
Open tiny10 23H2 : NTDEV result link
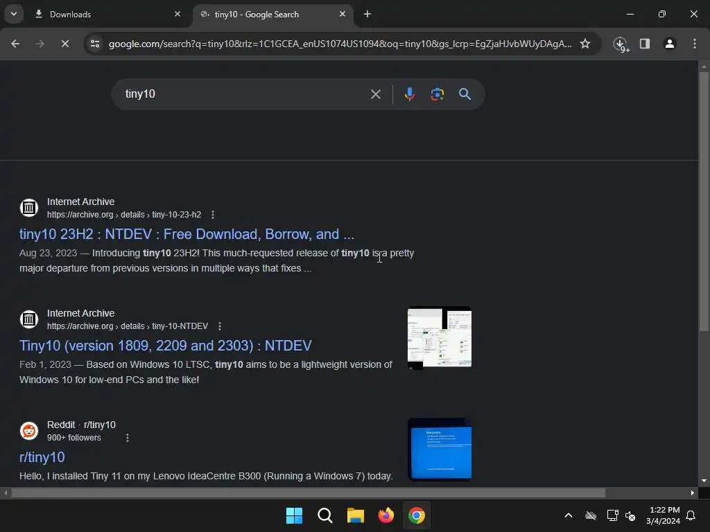point(187,234)
